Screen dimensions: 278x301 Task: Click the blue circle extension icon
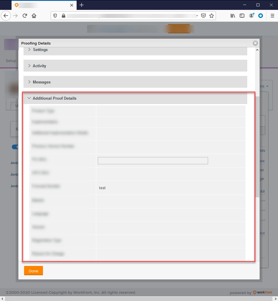(x=261, y=16)
